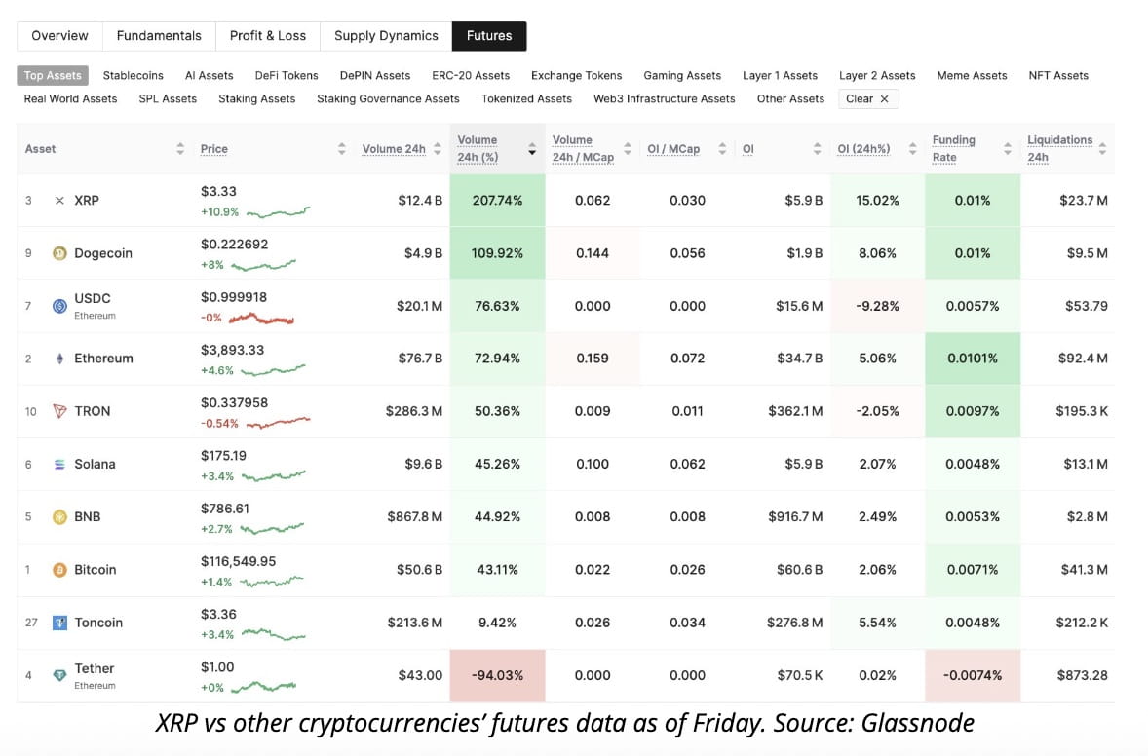Filter by Other Assets
This screenshot has height=756, width=1148.
(790, 98)
